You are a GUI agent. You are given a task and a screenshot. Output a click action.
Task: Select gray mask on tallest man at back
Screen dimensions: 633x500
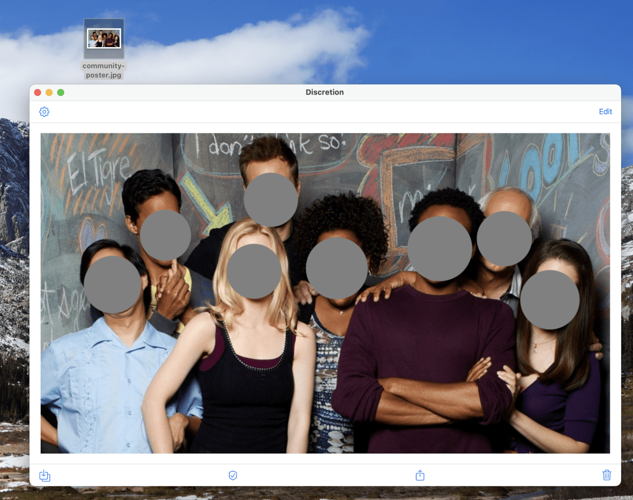pos(271,200)
